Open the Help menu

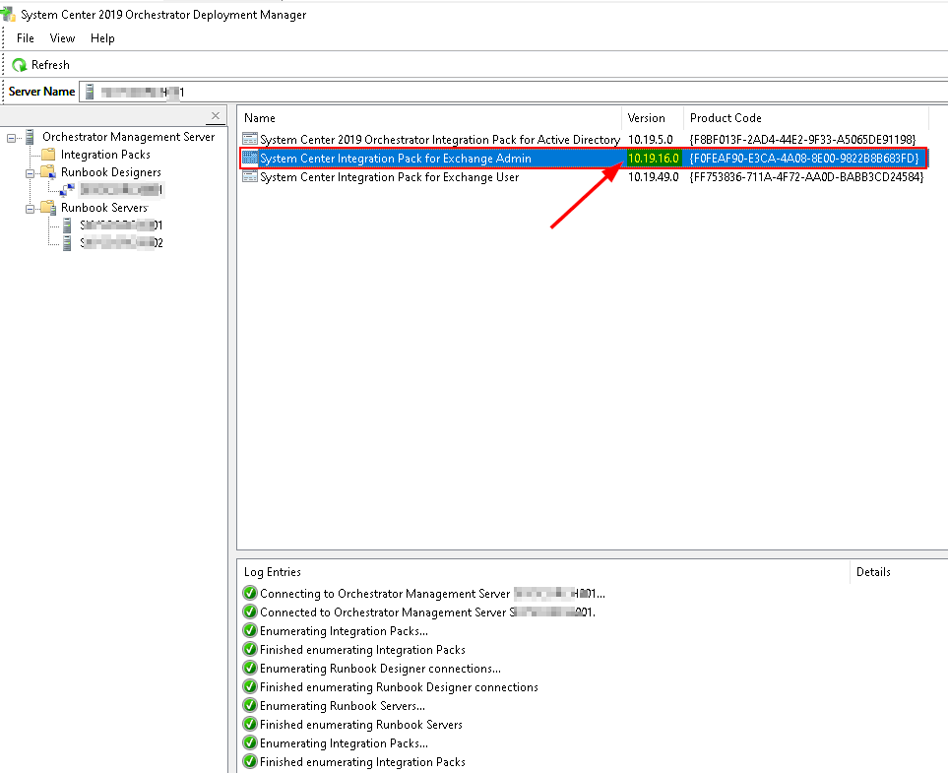pyautogui.click(x=102, y=38)
